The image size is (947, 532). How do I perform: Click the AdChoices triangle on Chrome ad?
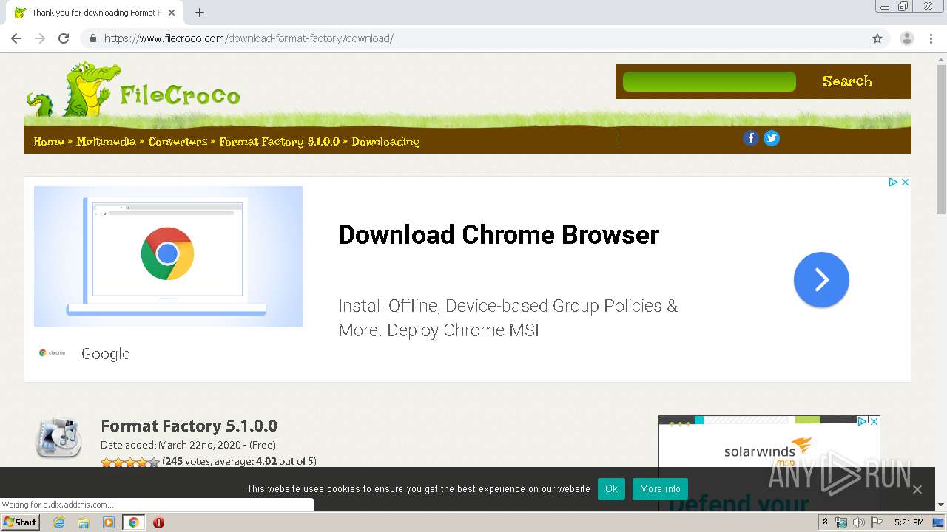(893, 182)
